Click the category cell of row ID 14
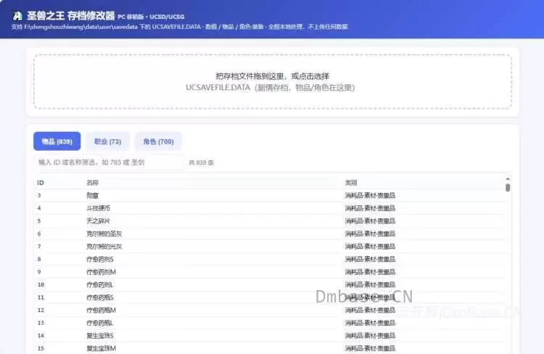Viewport: 544px width, 354px height. click(x=370, y=336)
